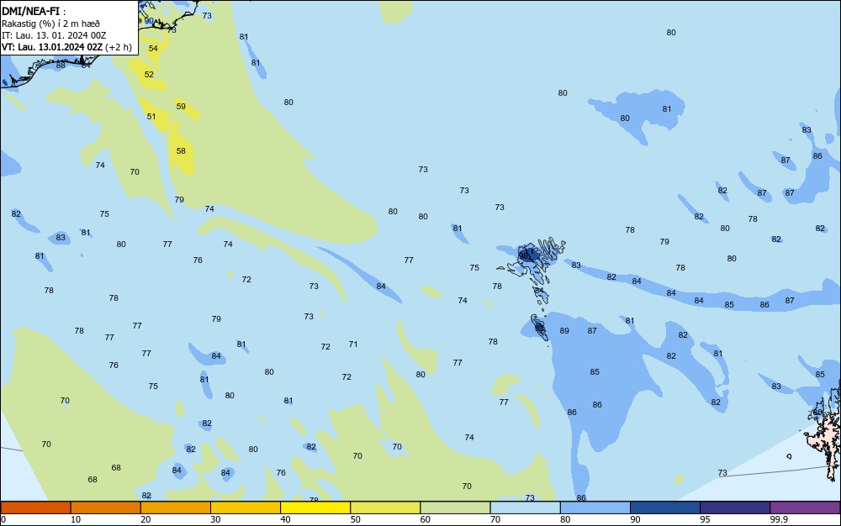This screenshot has width=841, height=526.
Task: Click the 10–20 orange legend swatch
Action: [106, 508]
